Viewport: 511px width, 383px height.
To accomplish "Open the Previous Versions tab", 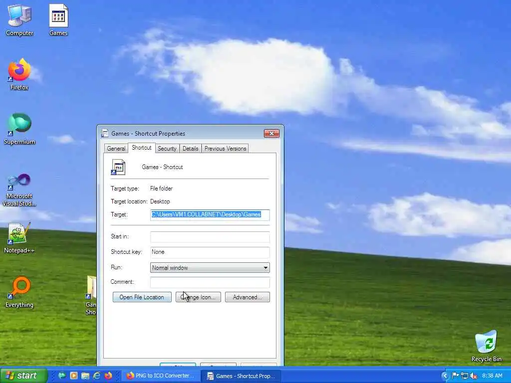I will coord(225,149).
